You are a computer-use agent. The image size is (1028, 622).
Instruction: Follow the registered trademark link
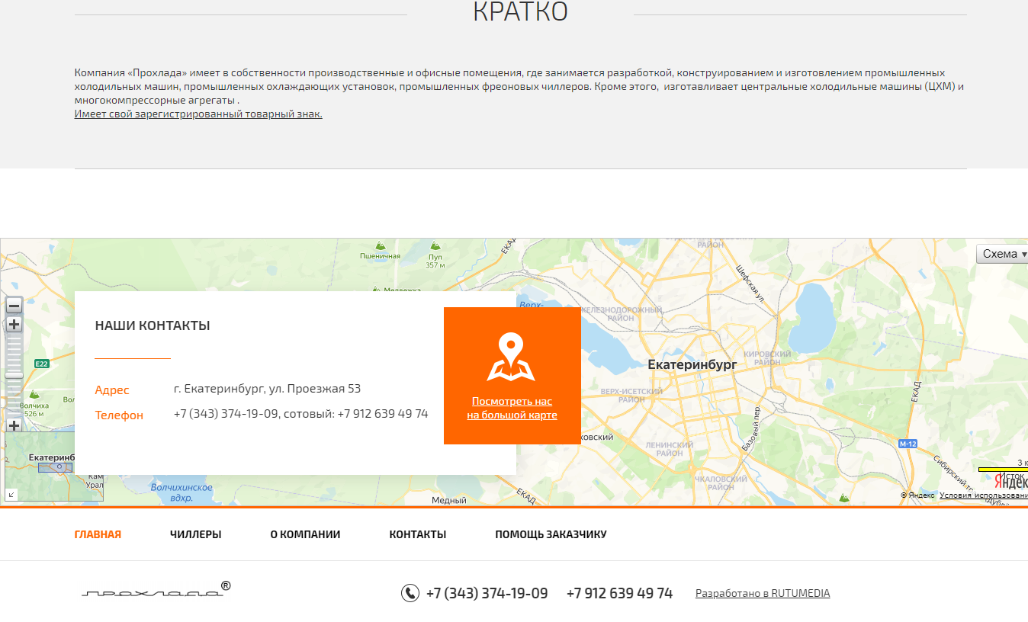(198, 114)
